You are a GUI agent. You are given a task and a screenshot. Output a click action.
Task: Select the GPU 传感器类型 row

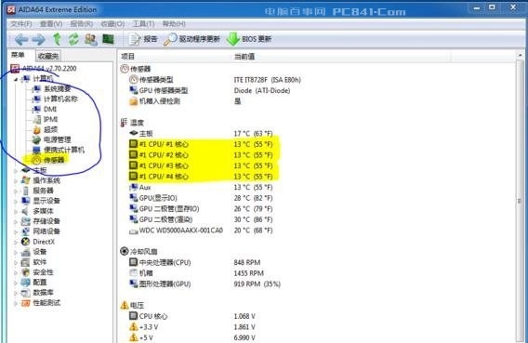pyautogui.click(x=210, y=90)
